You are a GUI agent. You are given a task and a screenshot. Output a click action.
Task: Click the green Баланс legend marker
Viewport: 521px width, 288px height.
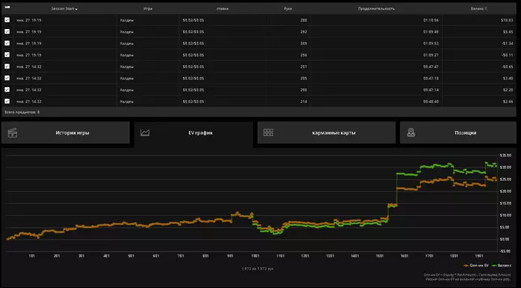(493, 266)
